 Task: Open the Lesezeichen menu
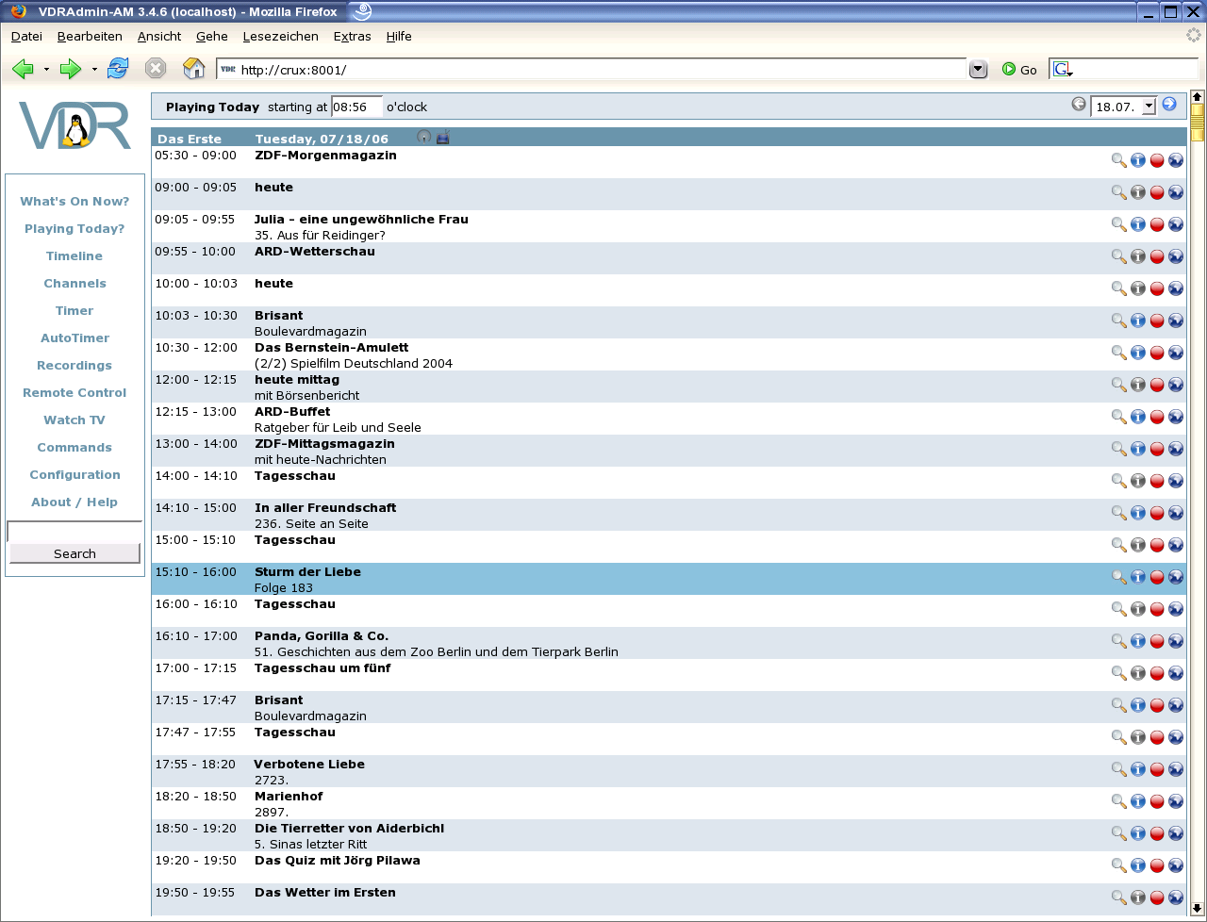tap(280, 37)
